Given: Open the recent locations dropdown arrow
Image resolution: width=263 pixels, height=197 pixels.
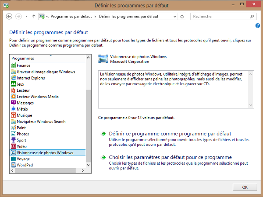Looking at the screenshot, I should pyautogui.click(x=26, y=16).
